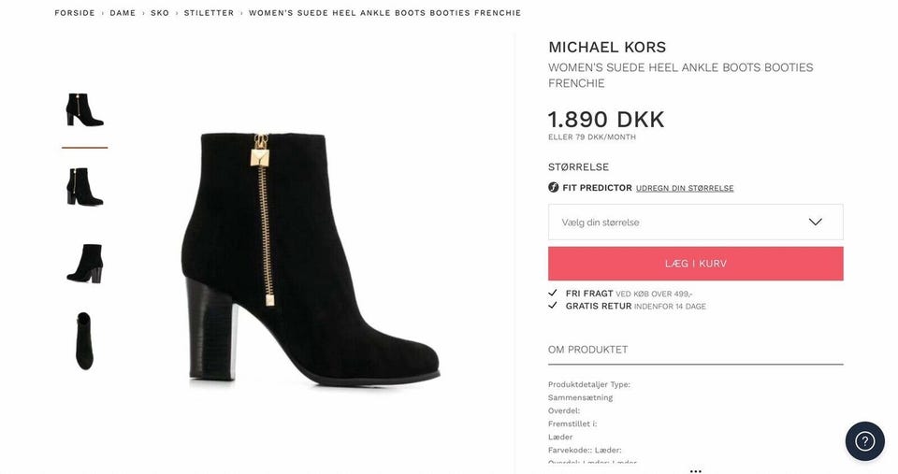Click the checkmark beside Gratis Retur

pyautogui.click(x=553, y=306)
